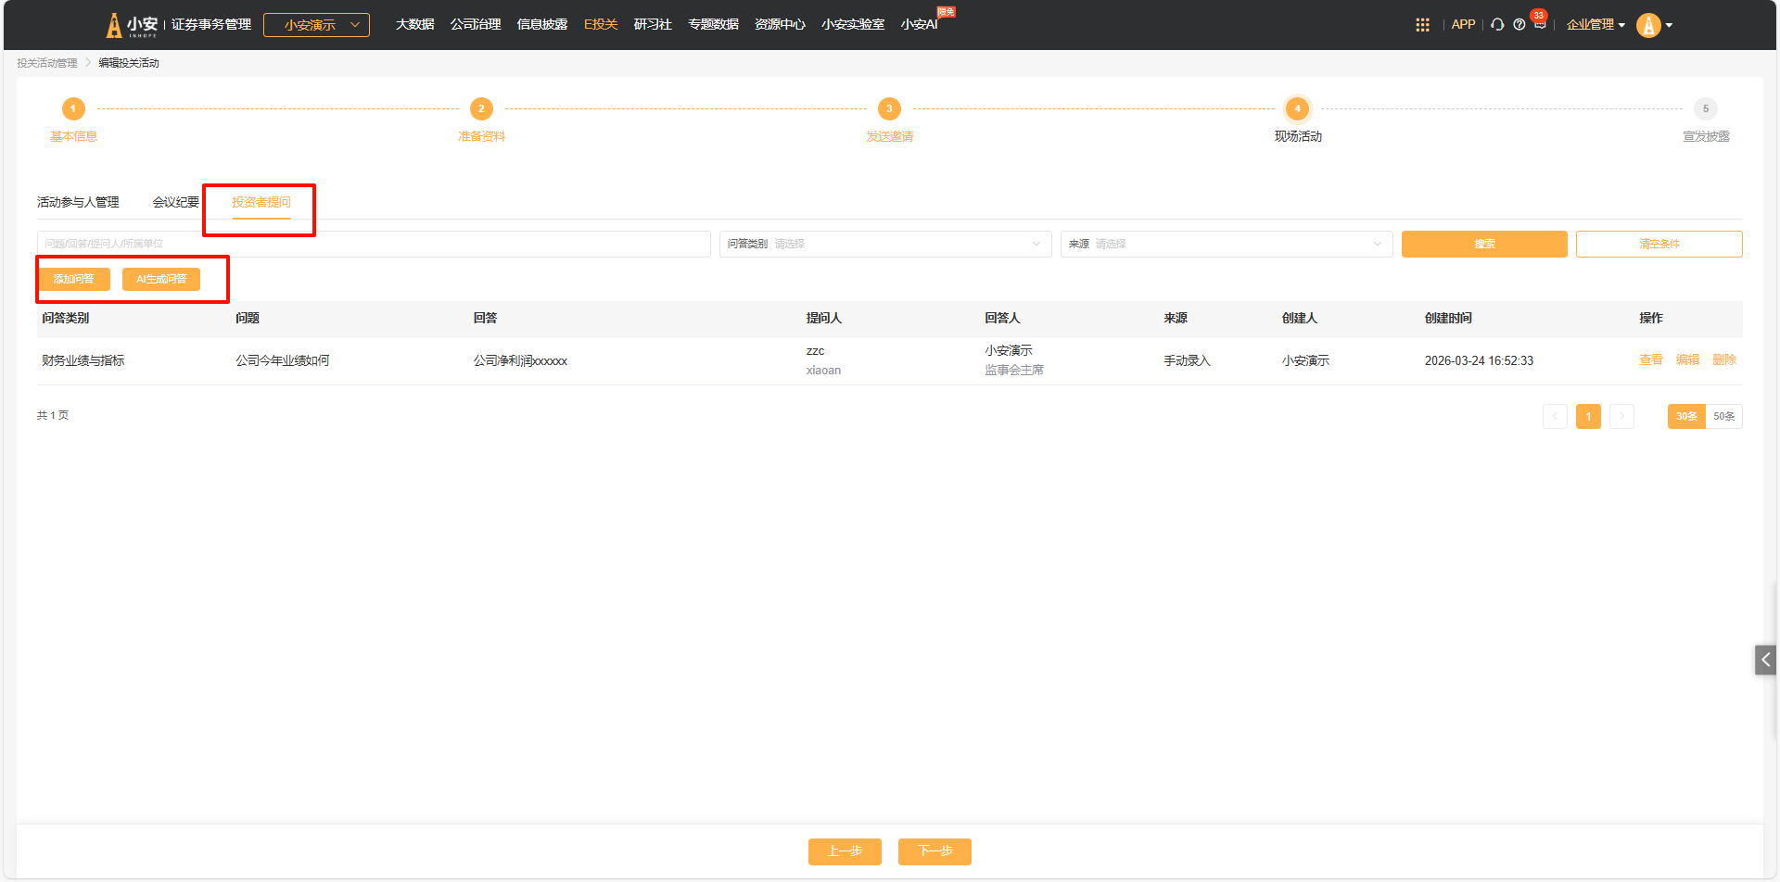Click the 提问人 column header
The image size is (1780, 882).
(x=824, y=318)
